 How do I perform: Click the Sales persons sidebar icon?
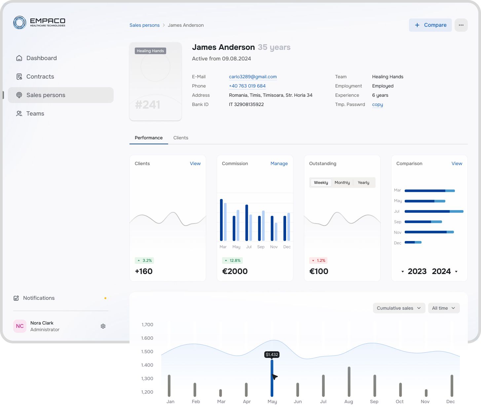(x=19, y=95)
